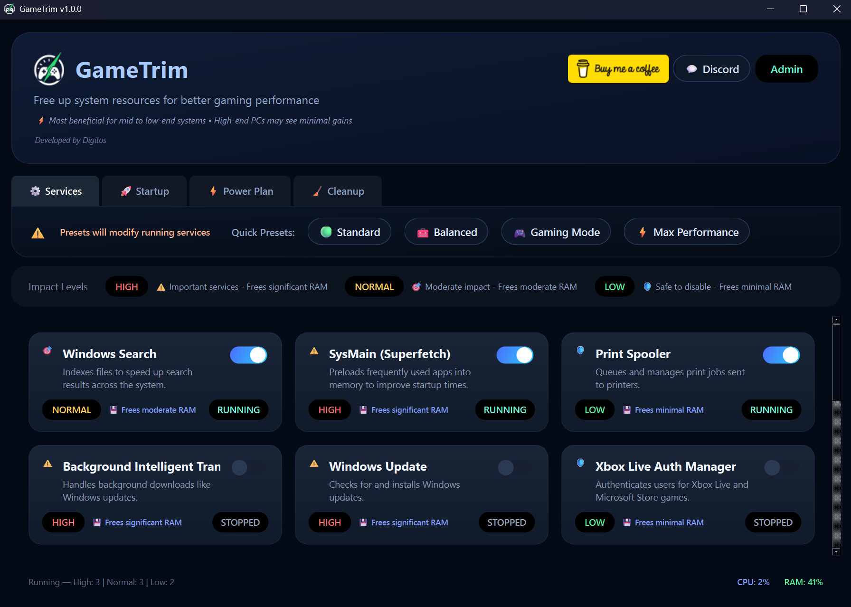851x607 pixels.
Task: Click the target icon beside "Moderate impact" legend
Action: (416, 287)
